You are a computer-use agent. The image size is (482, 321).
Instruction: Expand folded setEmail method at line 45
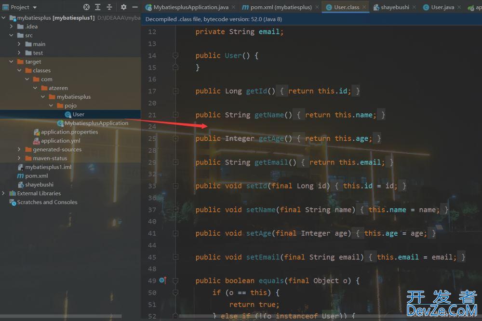(x=175, y=257)
